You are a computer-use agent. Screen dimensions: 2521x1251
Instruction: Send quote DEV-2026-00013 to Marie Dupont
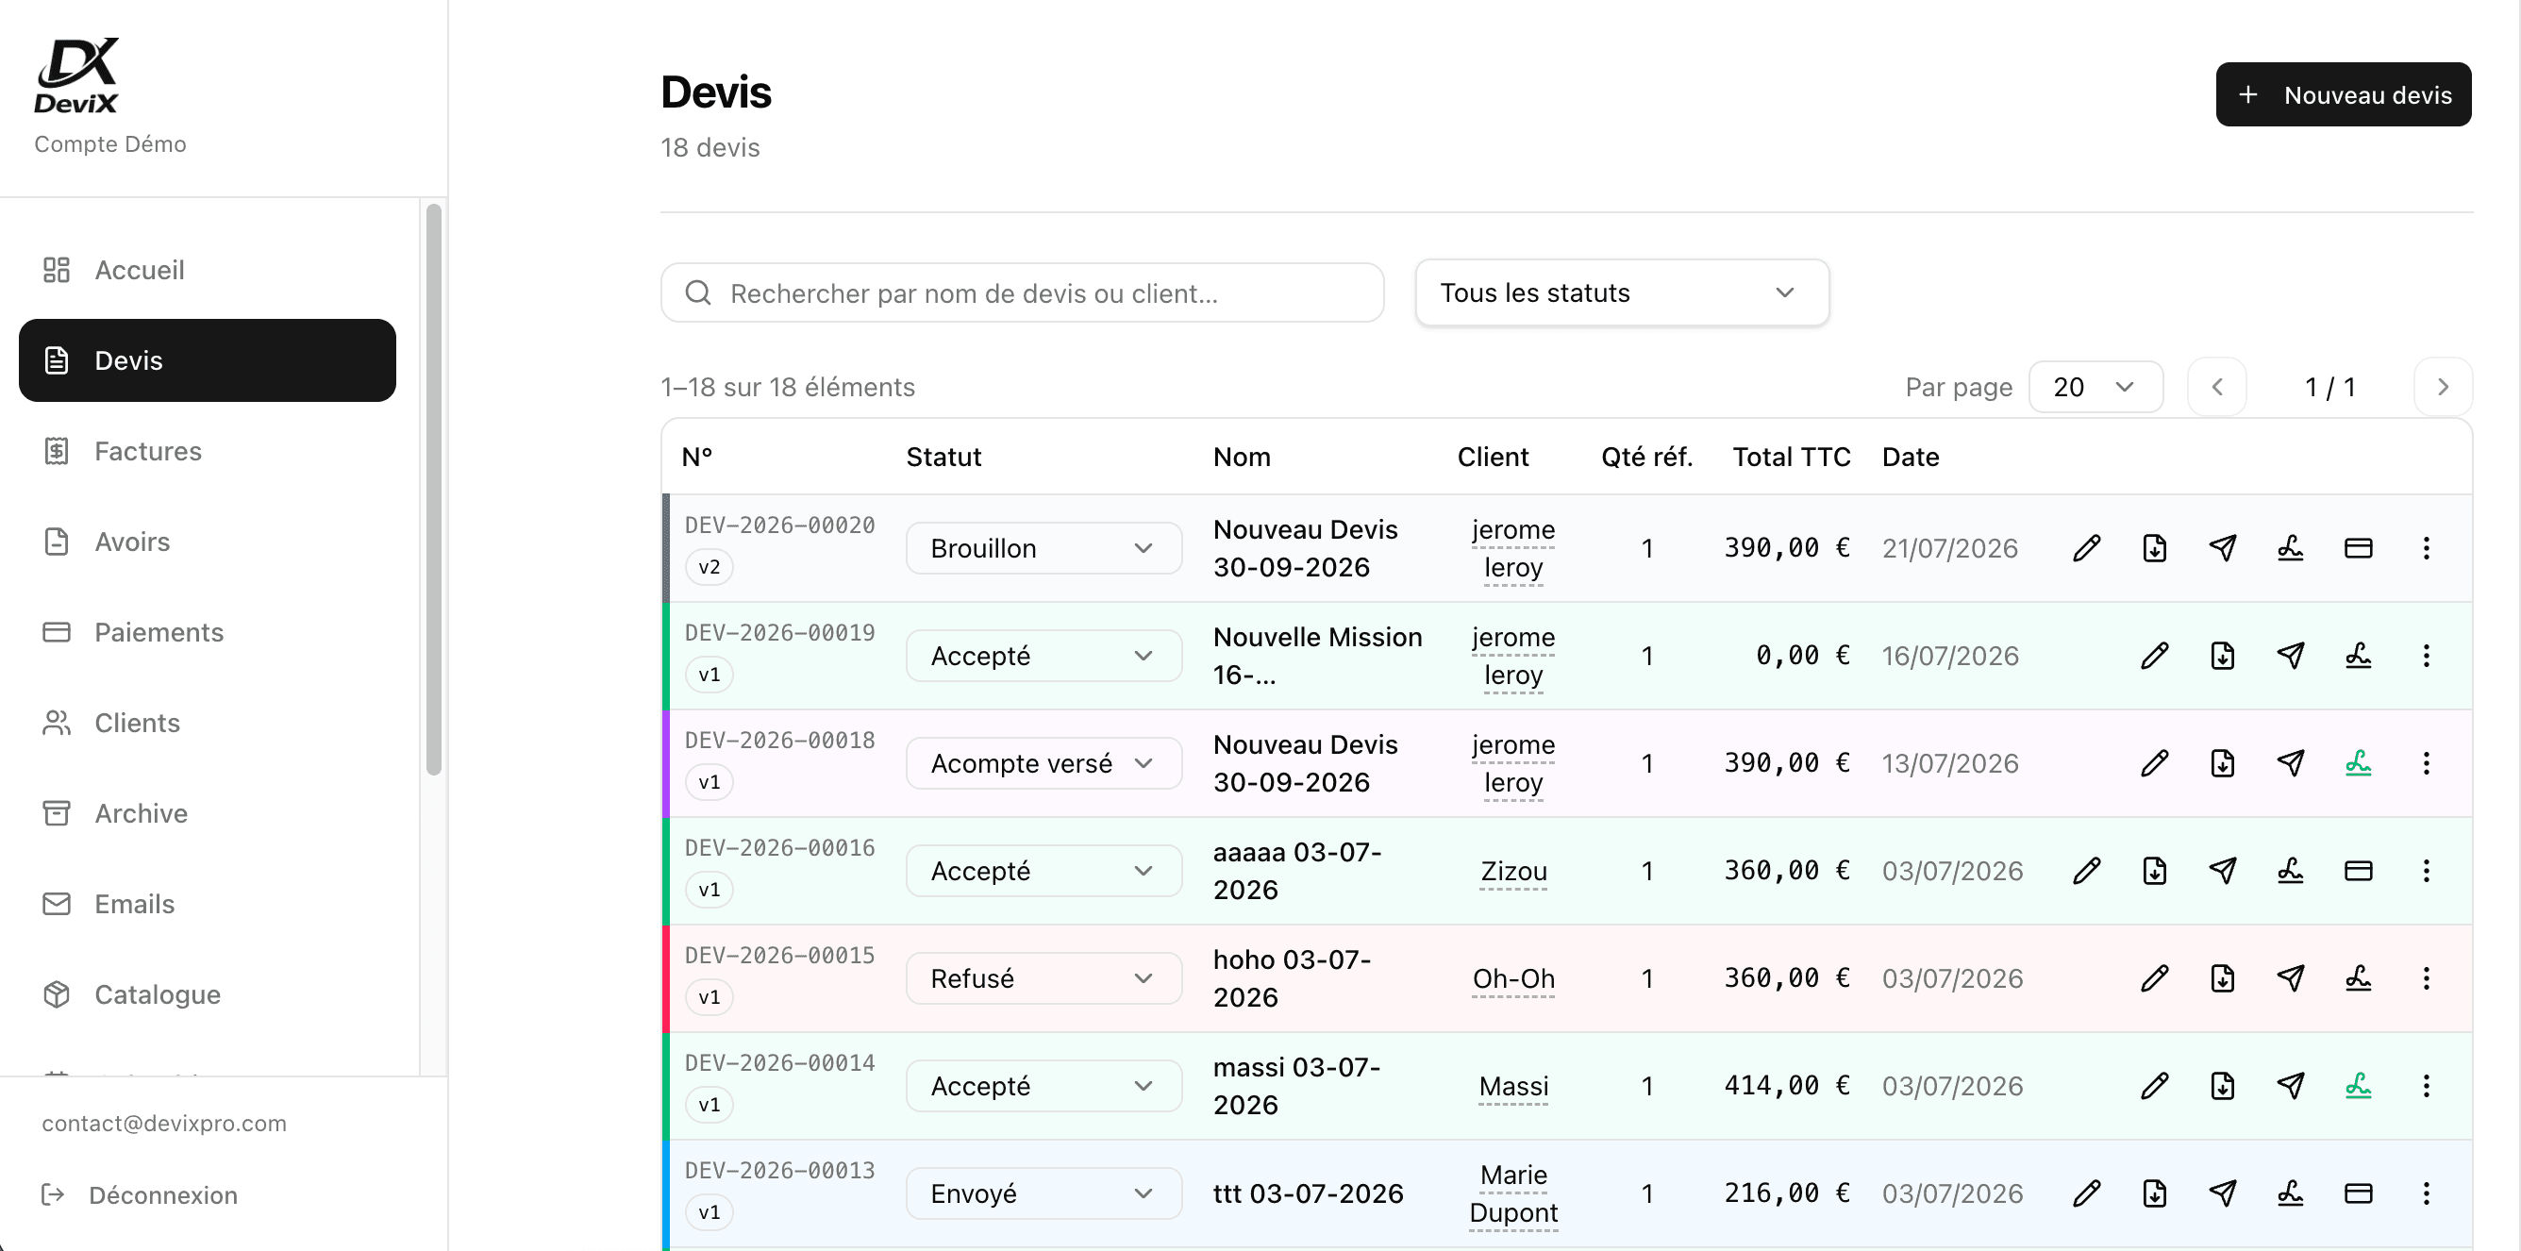(2223, 1193)
